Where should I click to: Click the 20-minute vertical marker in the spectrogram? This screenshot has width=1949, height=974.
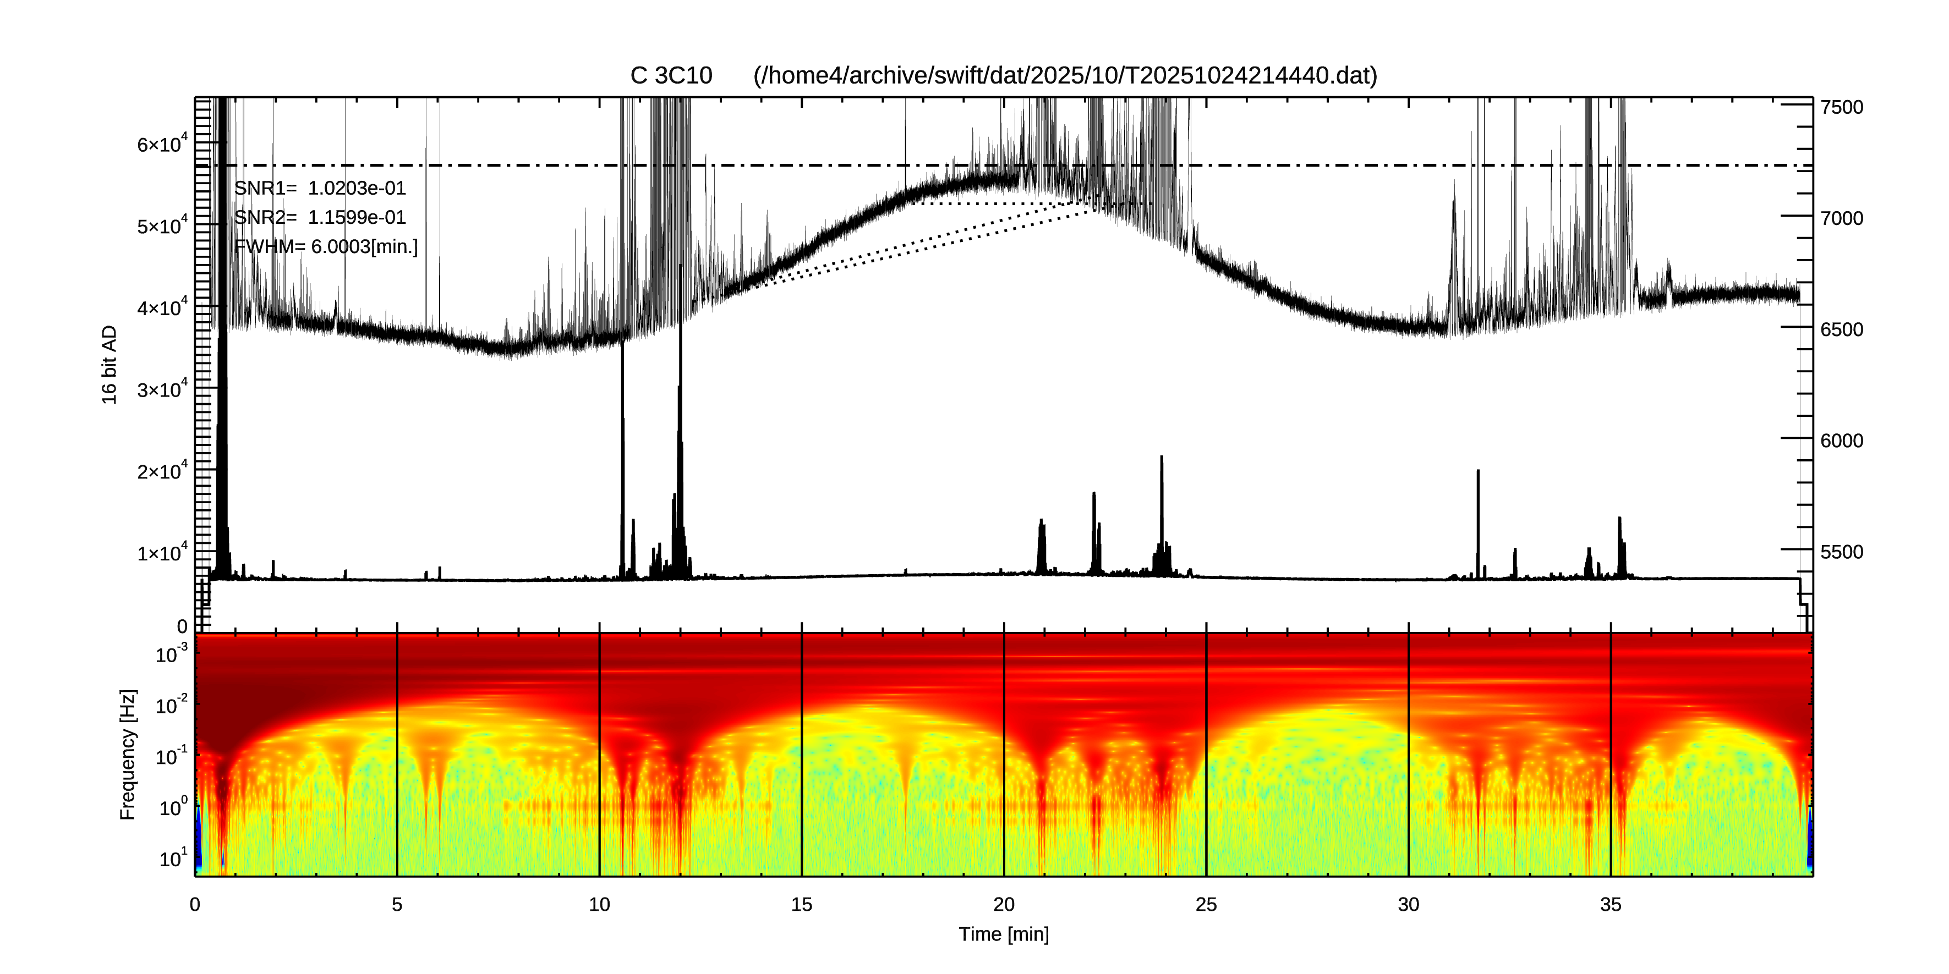(x=1004, y=756)
